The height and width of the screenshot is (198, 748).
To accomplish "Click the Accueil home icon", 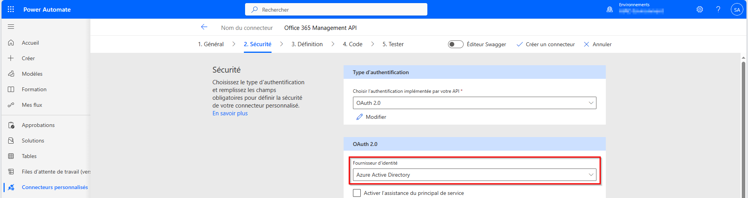I will point(11,43).
